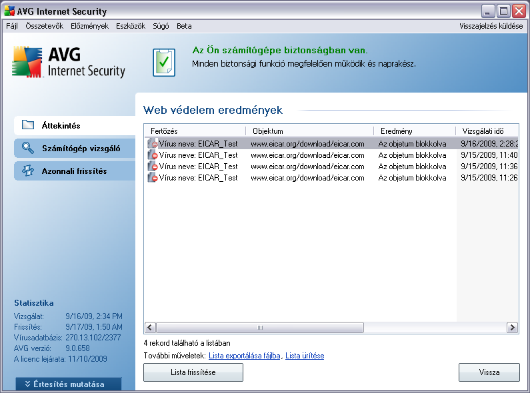The width and height of the screenshot is (530, 393).
Task: Sort by the Vizsgálati idő column header
Action: point(487,131)
